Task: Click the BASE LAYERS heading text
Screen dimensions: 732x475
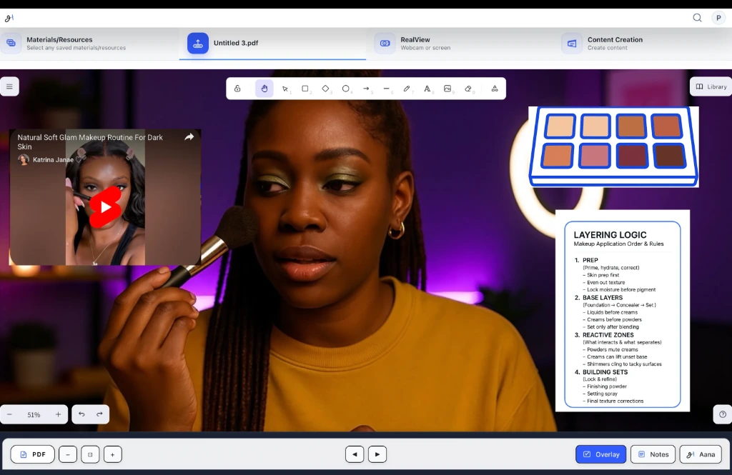Action: (x=602, y=298)
